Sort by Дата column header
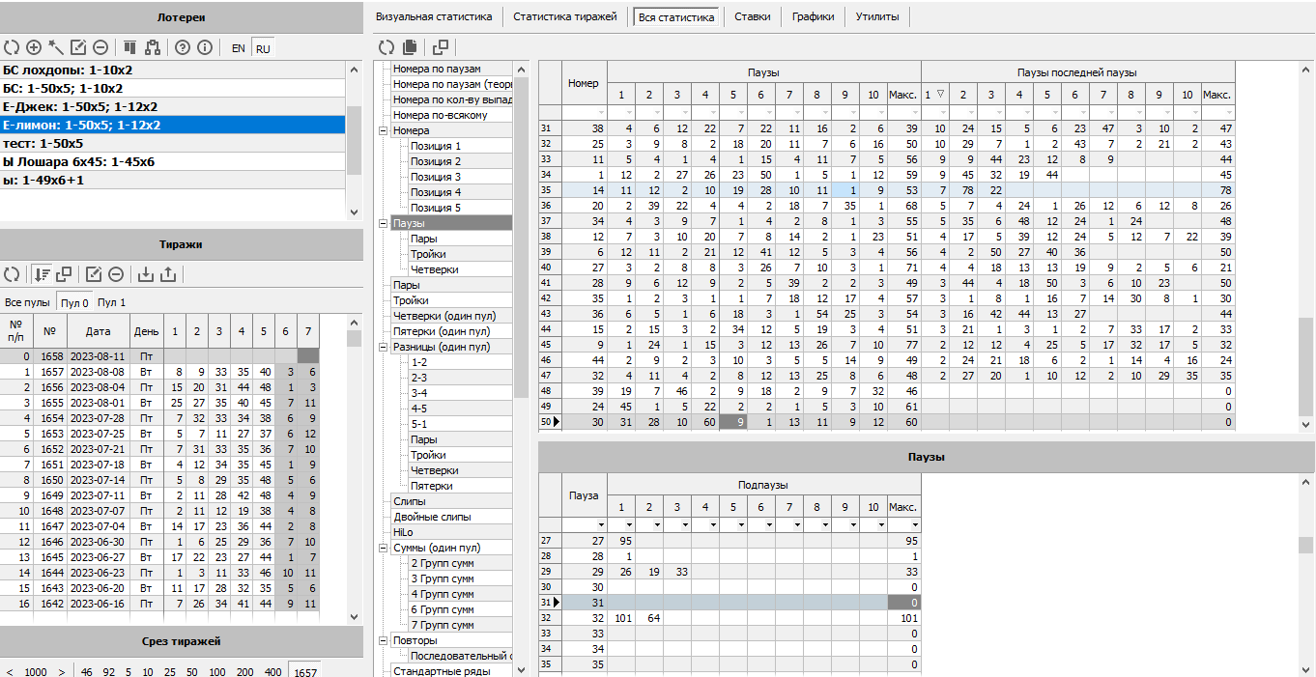The width and height of the screenshot is (1316, 677). (x=98, y=331)
